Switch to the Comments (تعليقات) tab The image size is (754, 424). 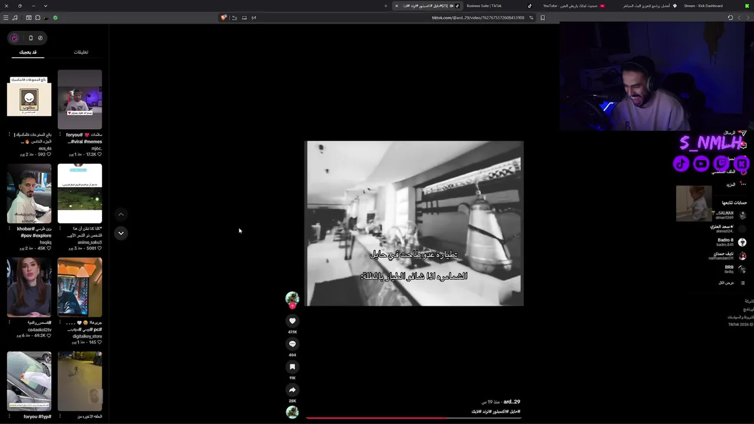pyautogui.click(x=81, y=52)
